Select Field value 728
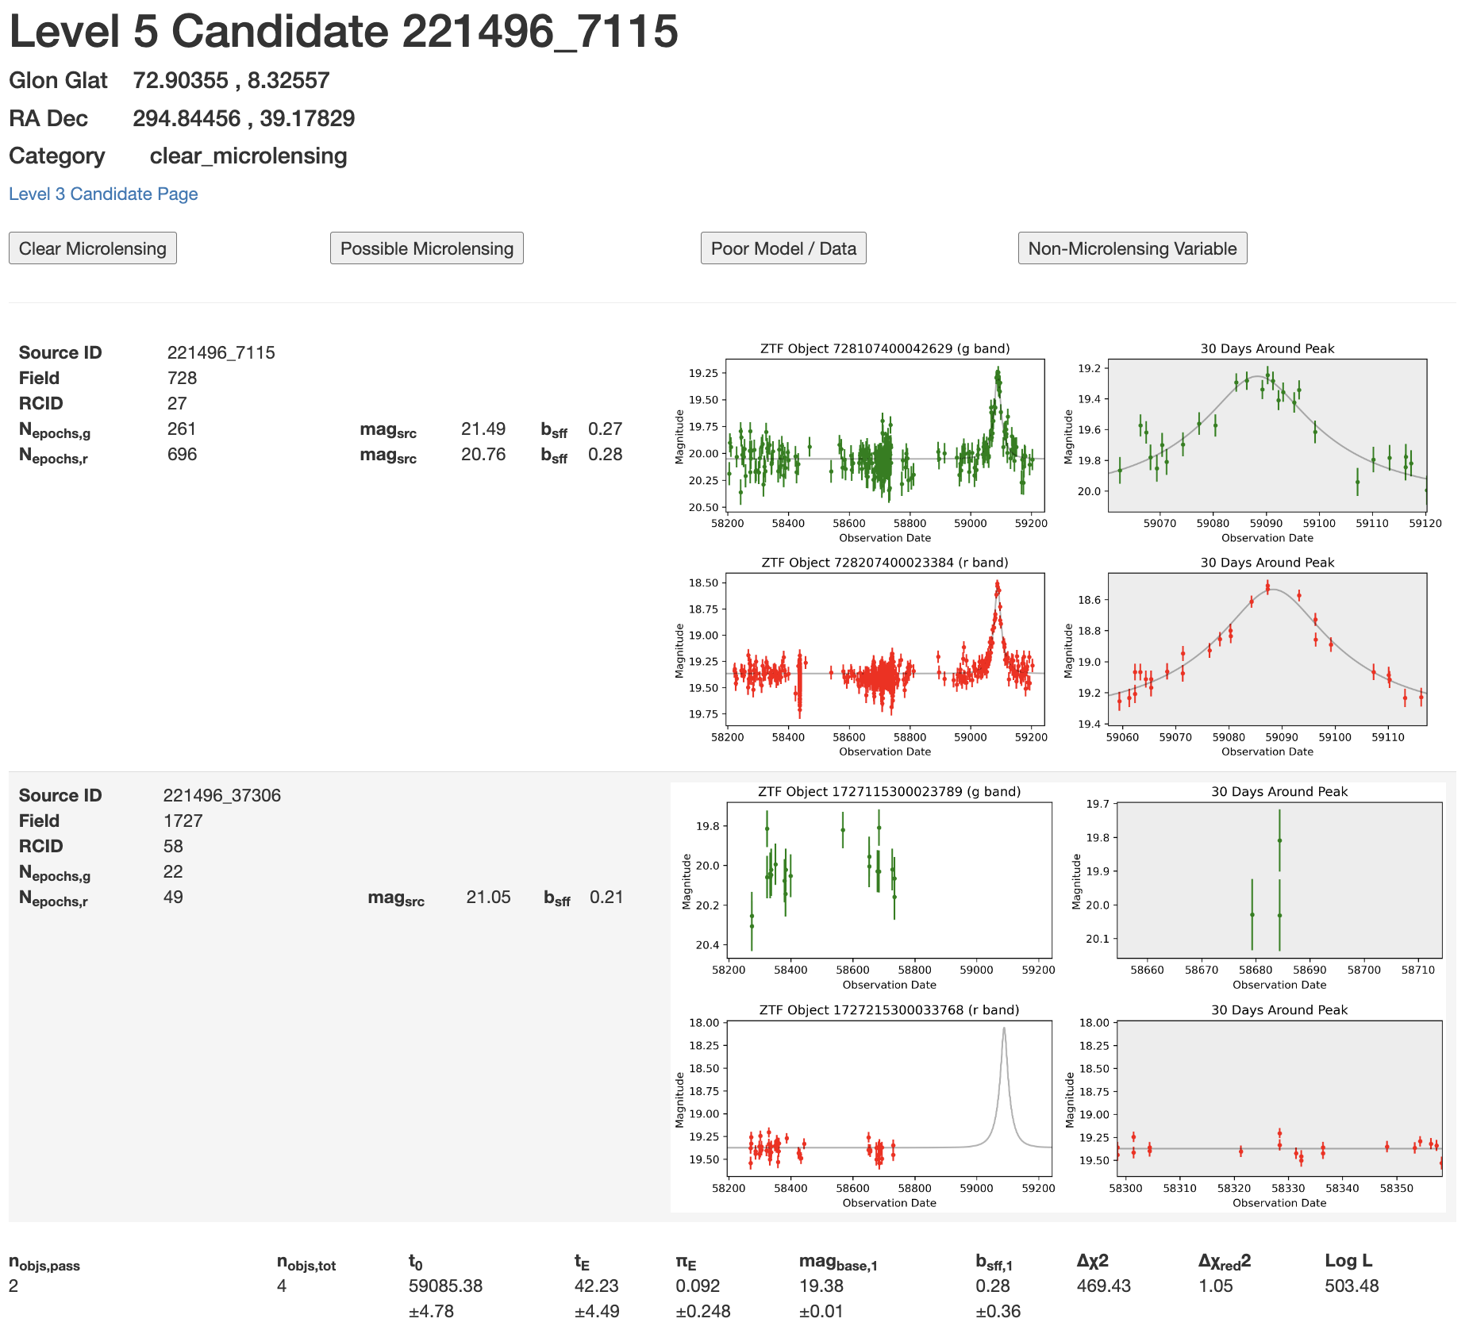The height and width of the screenshot is (1330, 1473). tap(182, 378)
